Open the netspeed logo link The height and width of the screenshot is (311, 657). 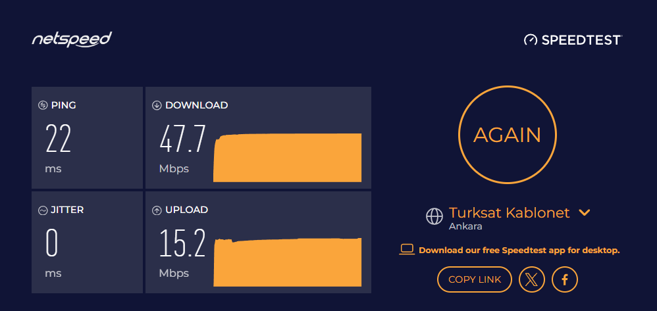click(x=72, y=39)
